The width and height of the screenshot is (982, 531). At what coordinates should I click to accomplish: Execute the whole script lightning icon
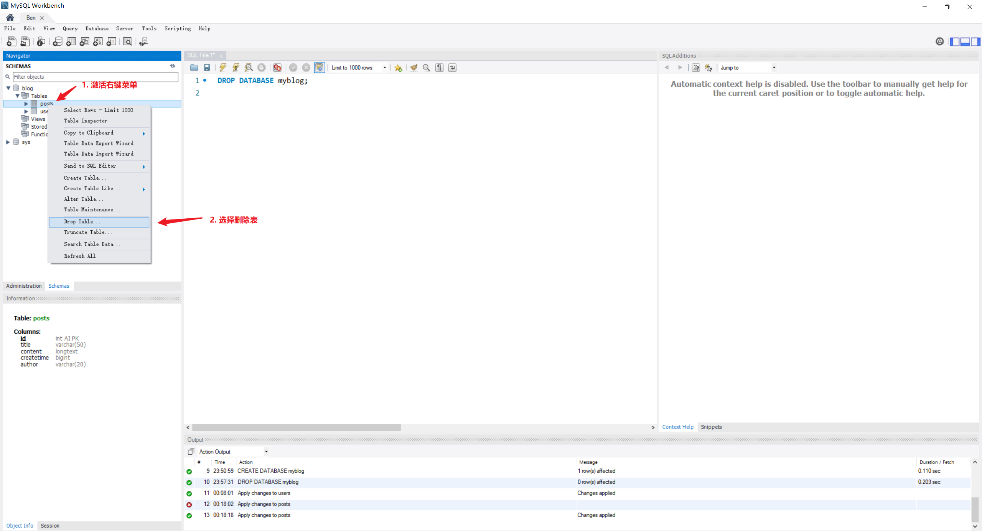(x=223, y=68)
